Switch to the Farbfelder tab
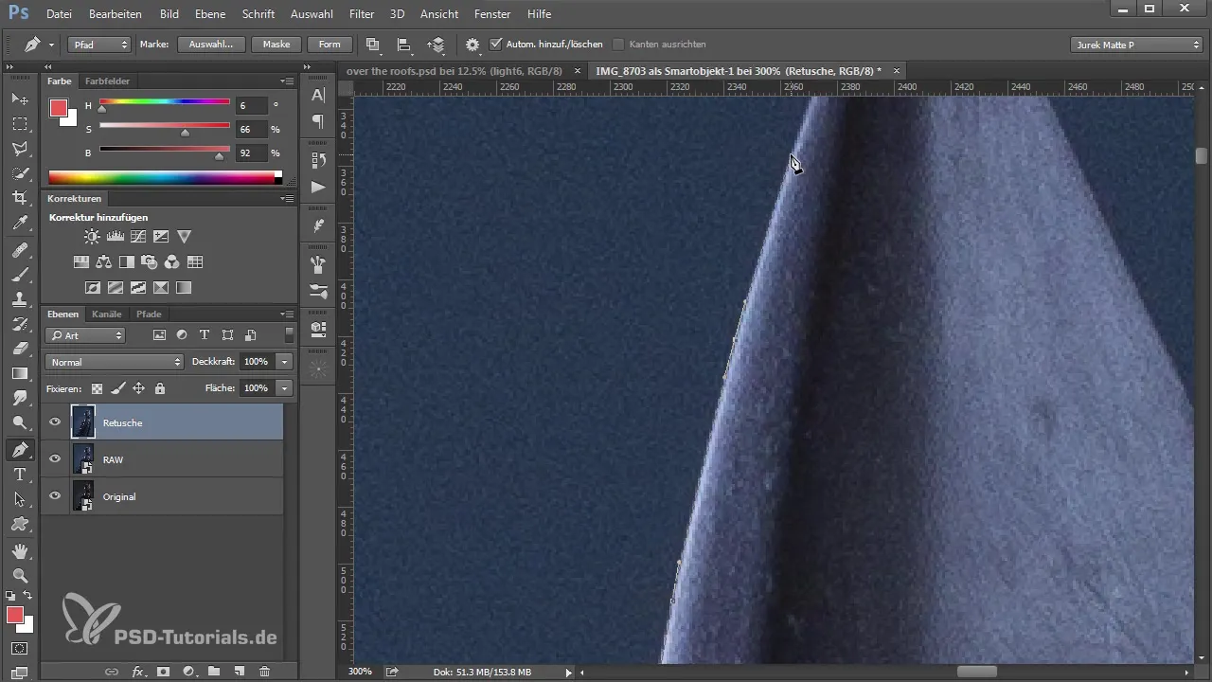This screenshot has width=1212, height=682. (107, 81)
